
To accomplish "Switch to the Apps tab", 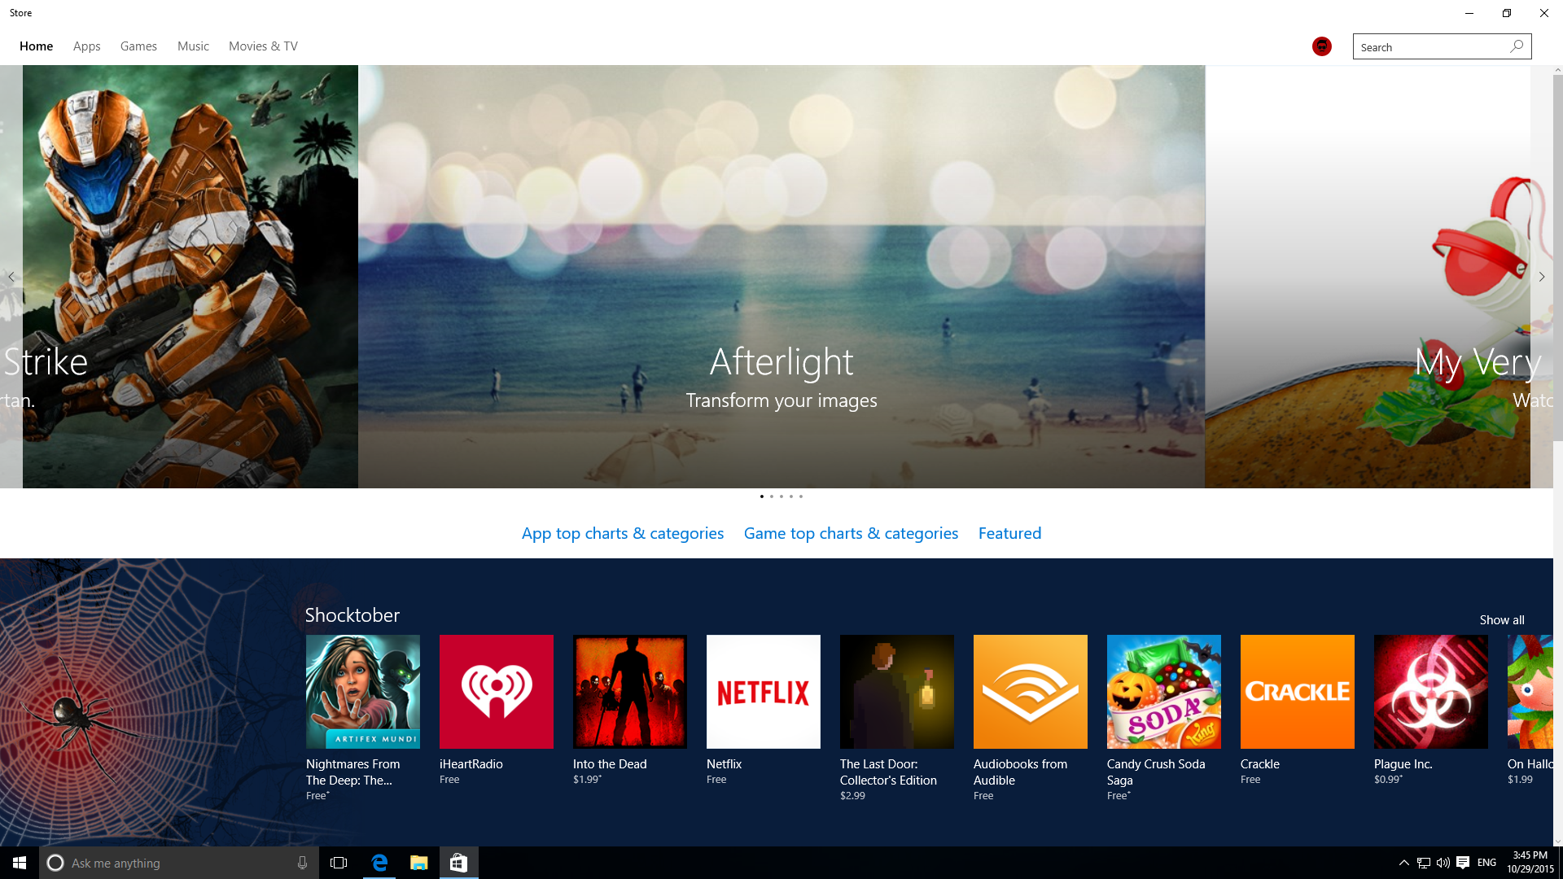I will coord(87,46).
